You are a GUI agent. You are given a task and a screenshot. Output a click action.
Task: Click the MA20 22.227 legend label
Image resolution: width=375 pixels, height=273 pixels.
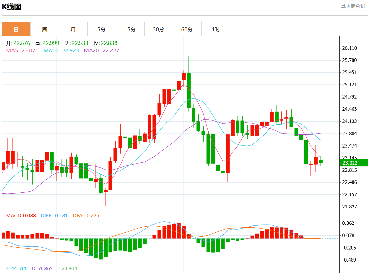pyautogui.click(x=101, y=50)
